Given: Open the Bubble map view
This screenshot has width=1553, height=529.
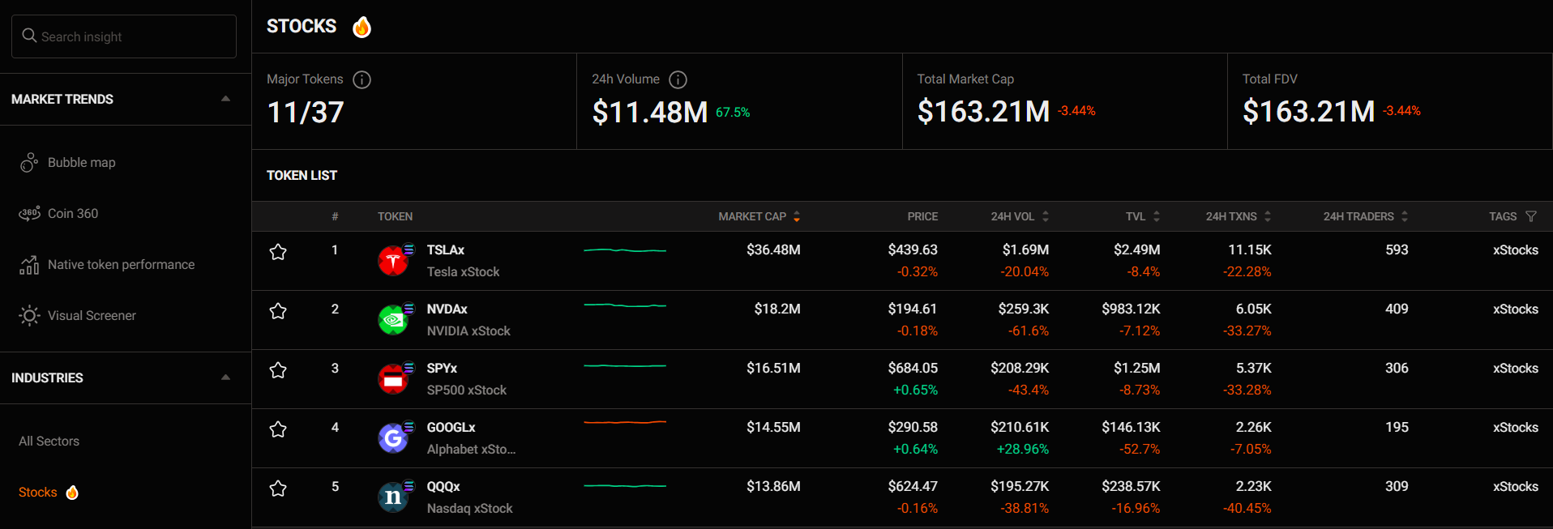Looking at the screenshot, I should coord(81,163).
